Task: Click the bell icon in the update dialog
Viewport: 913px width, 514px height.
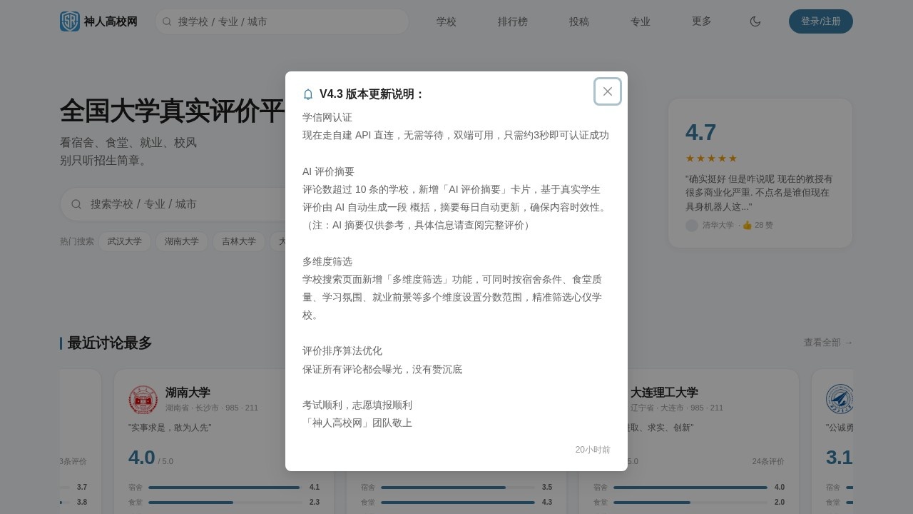Action: (x=308, y=94)
